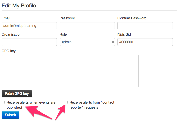Viewport: 177px width, 125px height.
Task: Open the Role dropdown showing admin
Action: point(87,42)
